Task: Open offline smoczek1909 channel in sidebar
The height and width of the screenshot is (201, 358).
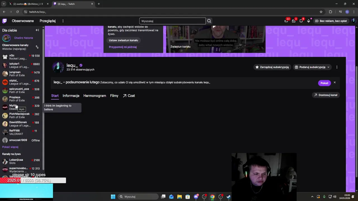Action: [x=22, y=140]
